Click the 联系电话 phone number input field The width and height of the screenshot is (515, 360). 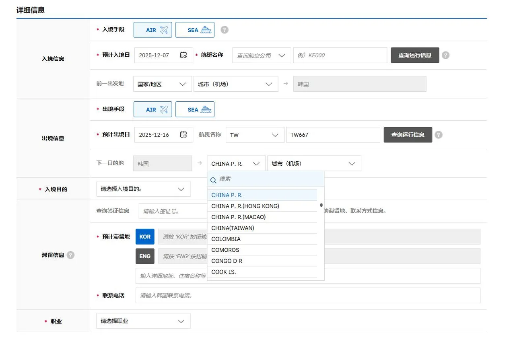point(308,295)
